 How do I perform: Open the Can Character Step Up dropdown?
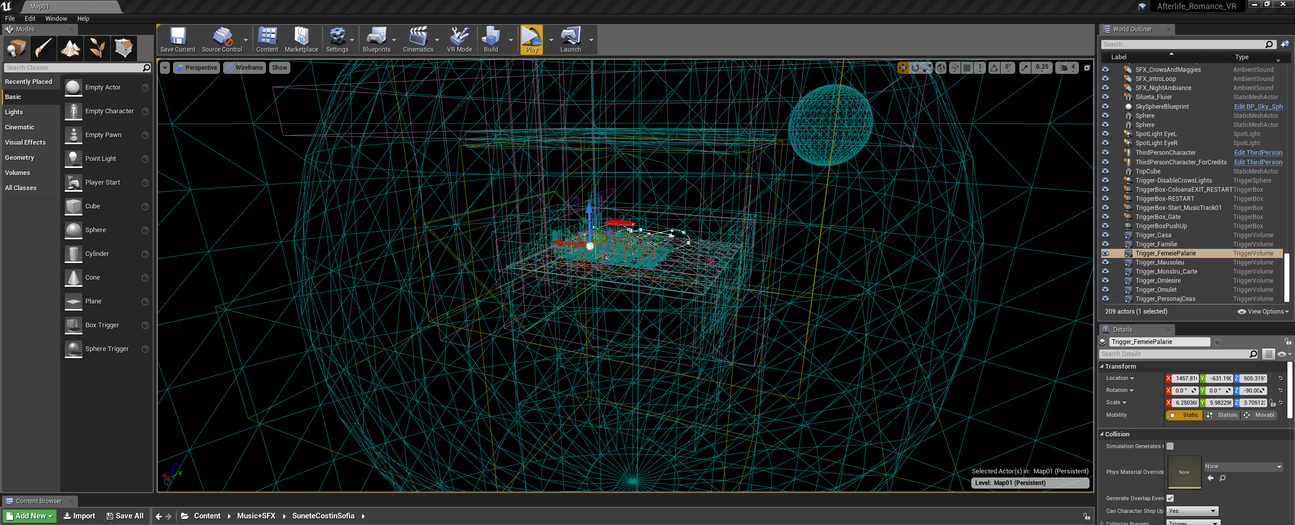[1192, 511]
